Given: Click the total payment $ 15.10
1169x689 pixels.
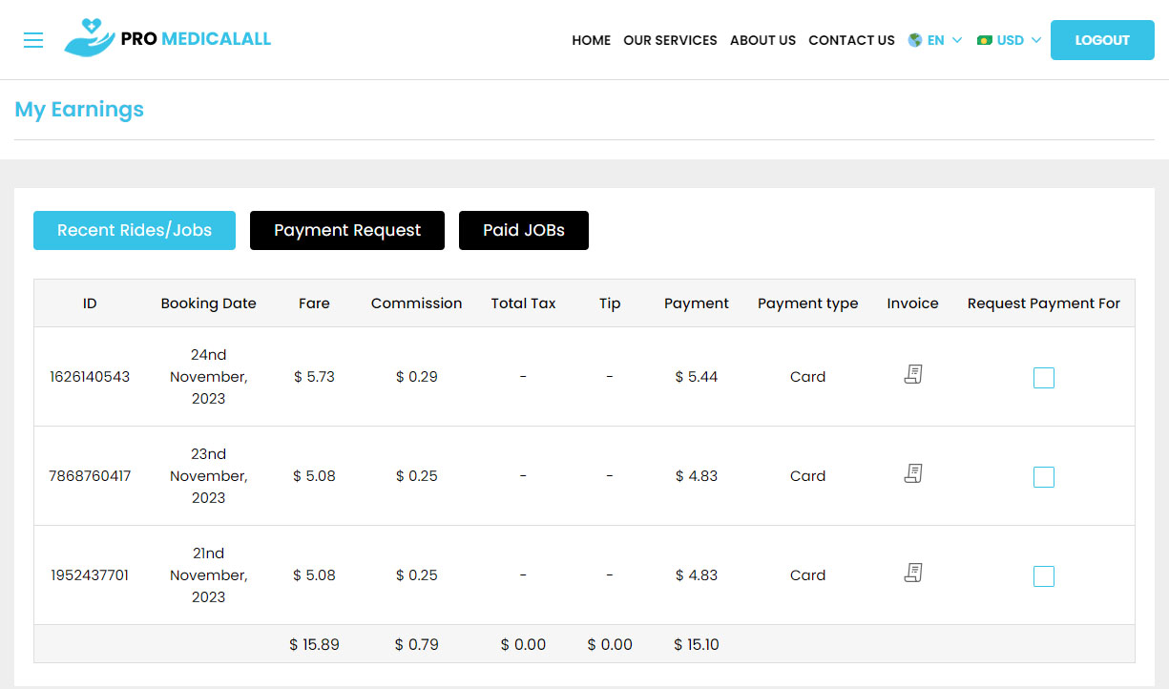Looking at the screenshot, I should pyautogui.click(x=697, y=645).
